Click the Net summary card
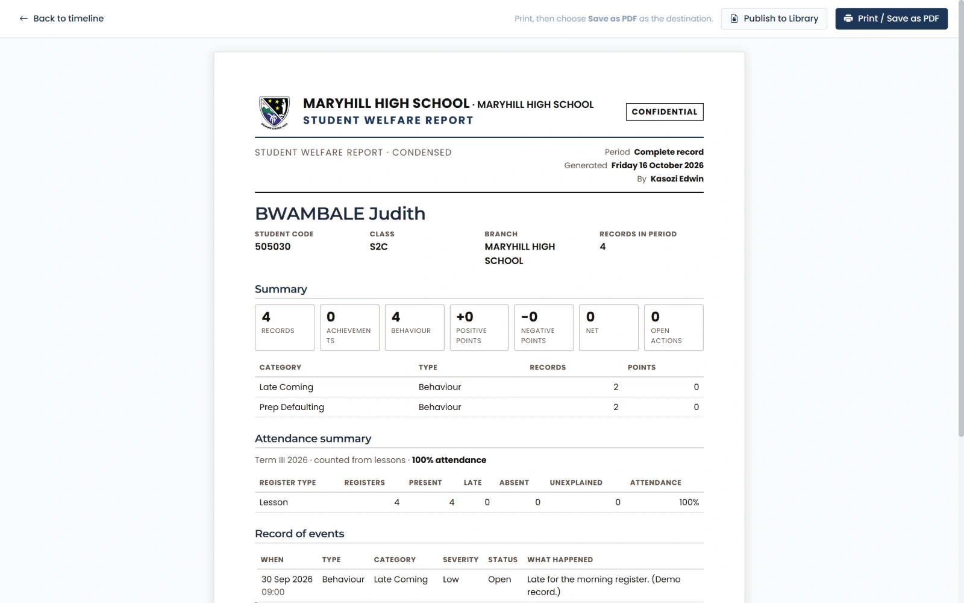This screenshot has height=603, width=964. [x=609, y=327]
